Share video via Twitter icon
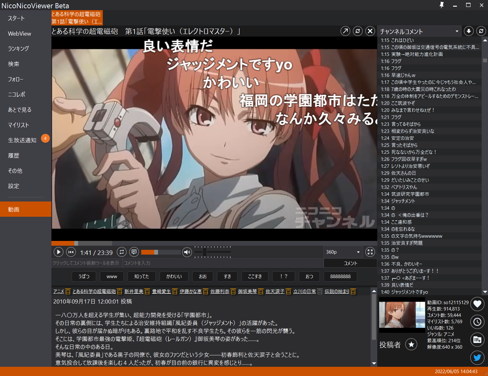This screenshot has height=376, width=488. click(477, 358)
